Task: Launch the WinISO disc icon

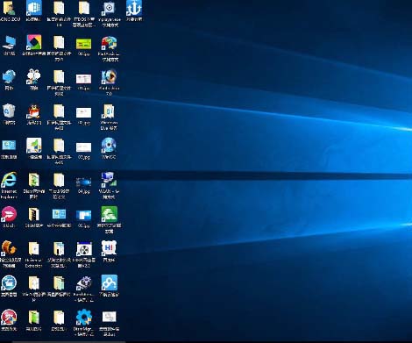Action: [109, 146]
